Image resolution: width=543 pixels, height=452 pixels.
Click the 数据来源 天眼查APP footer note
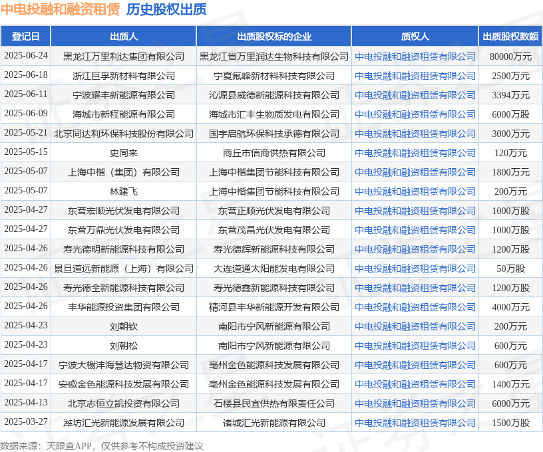(x=101, y=446)
